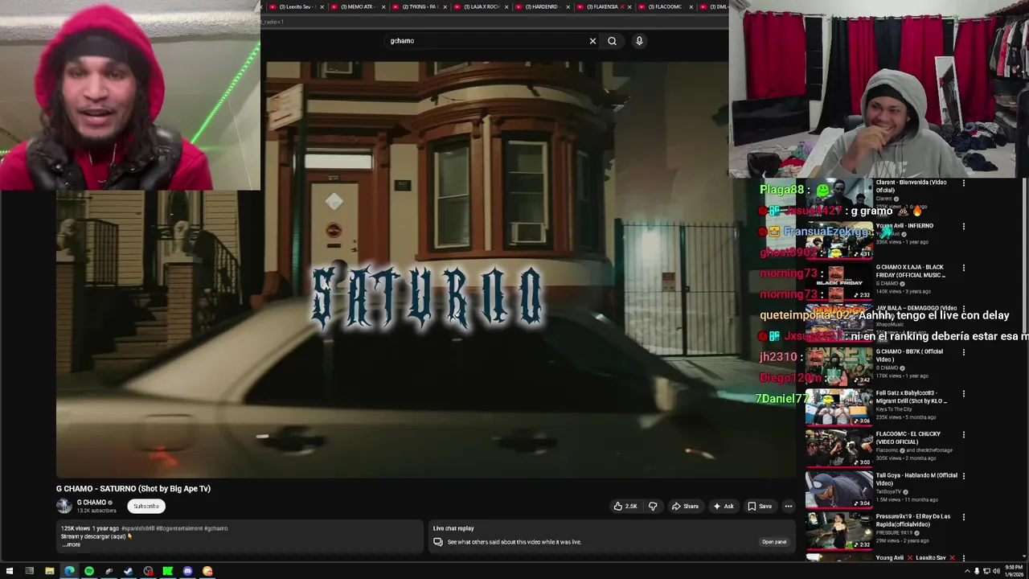The width and height of the screenshot is (1029, 579).
Task: Open Feli Gatz Migrant Drill thumbnail
Action: (839, 407)
